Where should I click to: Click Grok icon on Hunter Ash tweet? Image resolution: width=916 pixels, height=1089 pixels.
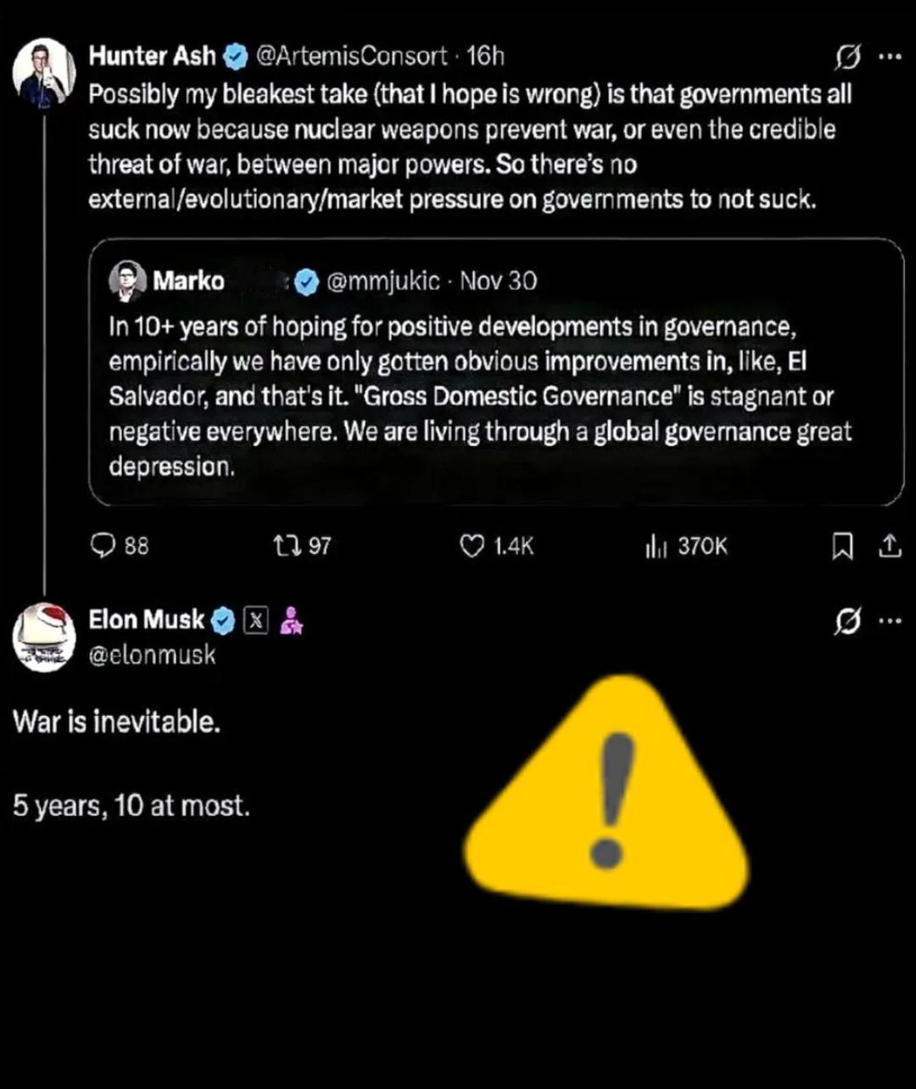[846, 58]
